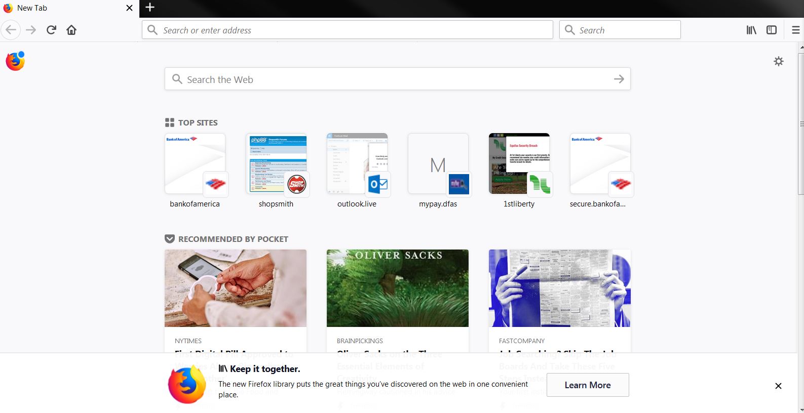Open the hamburger application menu
The image size is (804, 413).
(x=796, y=30)
